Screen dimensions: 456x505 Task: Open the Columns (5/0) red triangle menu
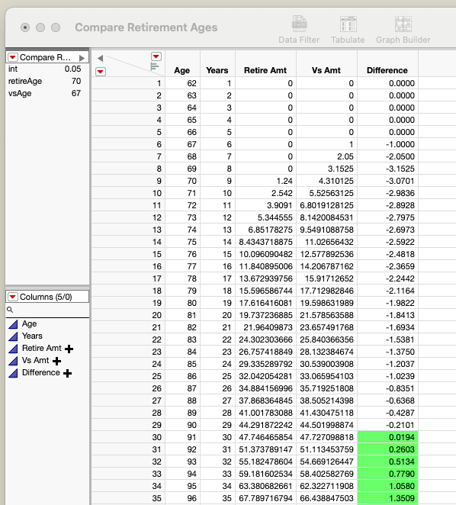(13, 297)
